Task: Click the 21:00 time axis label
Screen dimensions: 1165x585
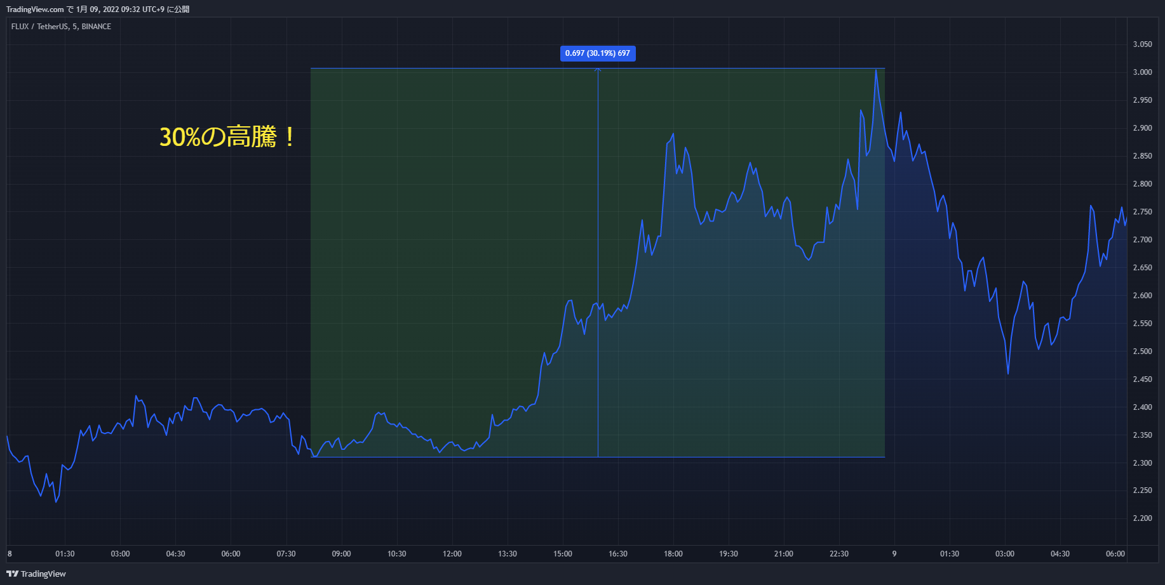Action: [783, 554]
